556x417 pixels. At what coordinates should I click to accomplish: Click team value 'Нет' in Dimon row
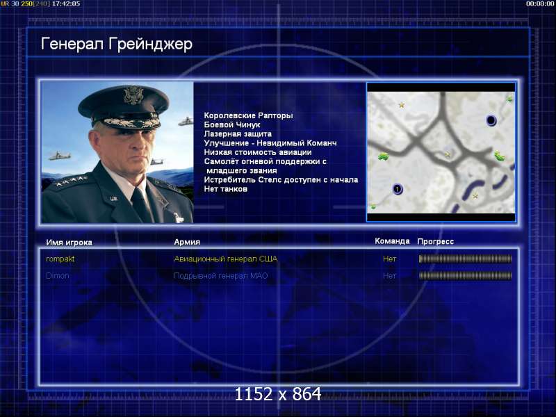[x=389, y=275]
